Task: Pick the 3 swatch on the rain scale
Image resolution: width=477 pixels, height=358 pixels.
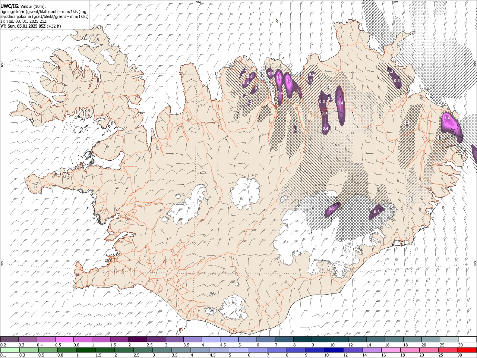Action: tap(162, 350)
